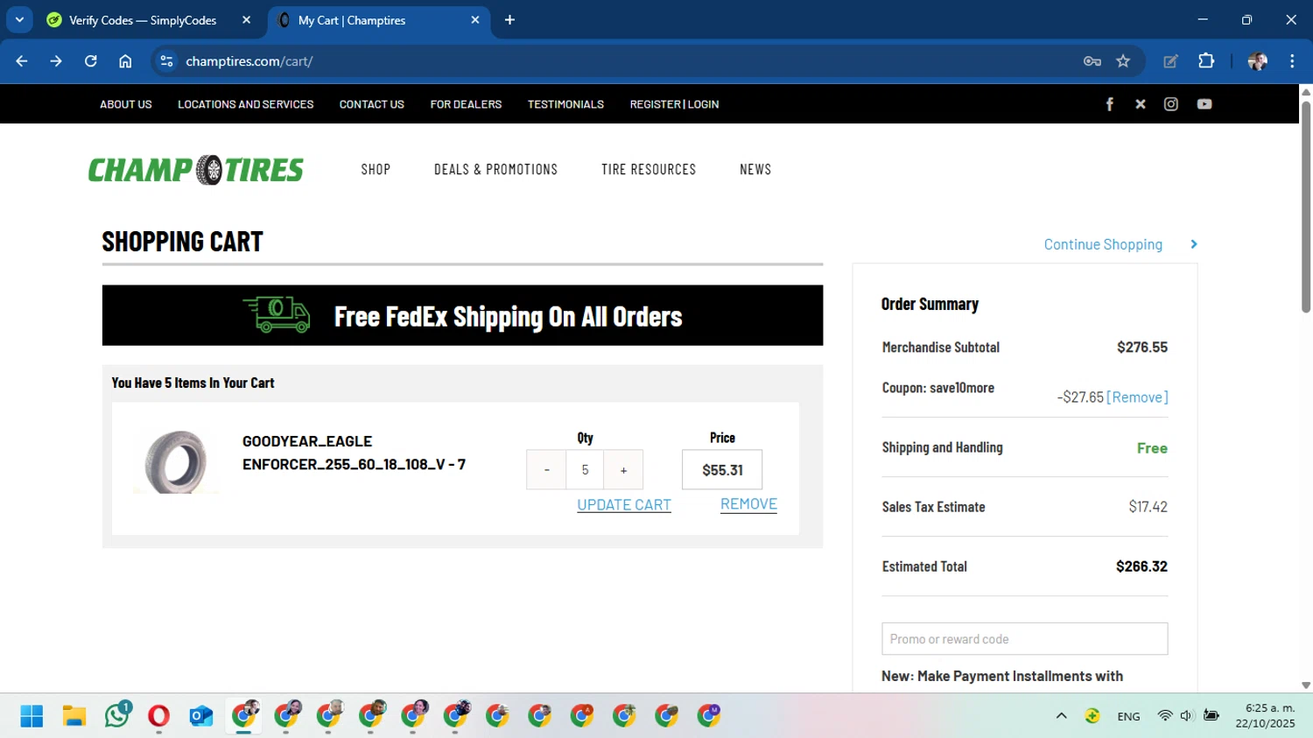This screenshot has height=738, width=1313.
Task: Open File Explorer from the taskbar
Action: pos(74,716)
